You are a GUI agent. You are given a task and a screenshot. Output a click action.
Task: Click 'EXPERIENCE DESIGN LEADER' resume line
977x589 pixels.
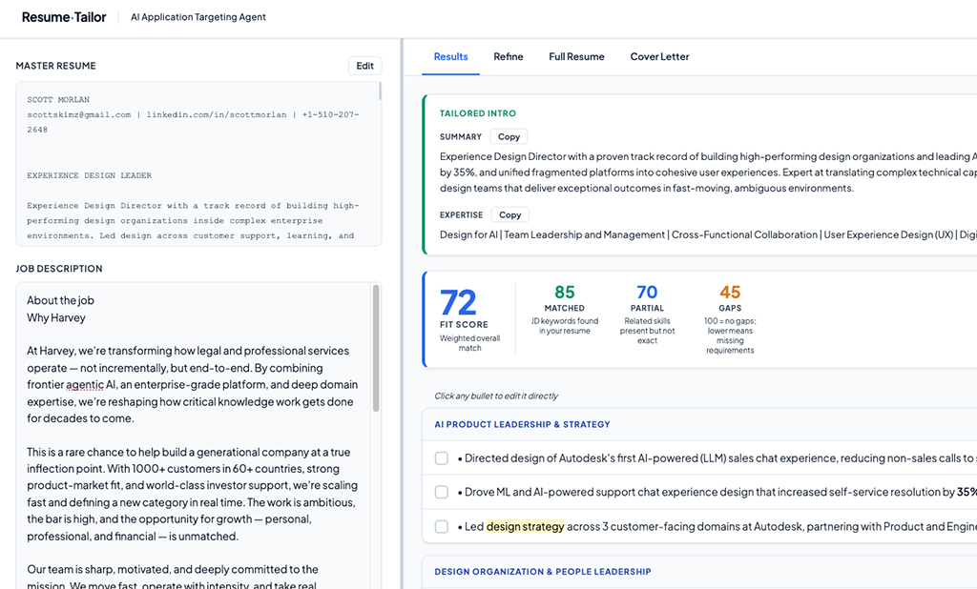(x=89, y=175)
